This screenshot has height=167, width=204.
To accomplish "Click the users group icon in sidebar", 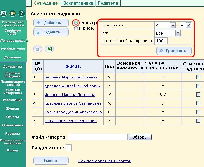I will coord(13,13).
